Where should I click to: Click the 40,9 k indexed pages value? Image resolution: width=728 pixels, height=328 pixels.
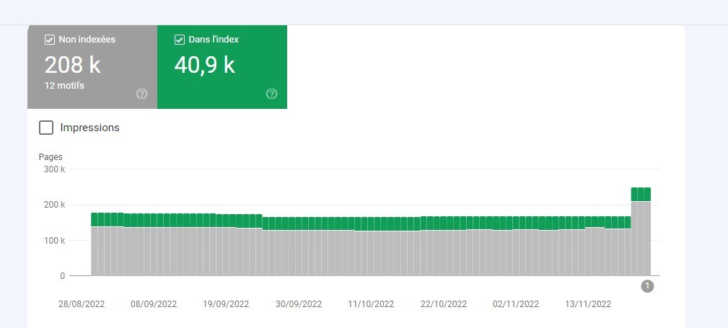point(205,65)
